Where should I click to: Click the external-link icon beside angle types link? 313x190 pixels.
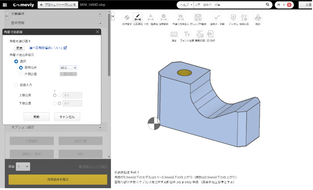(x=65, y=48)
